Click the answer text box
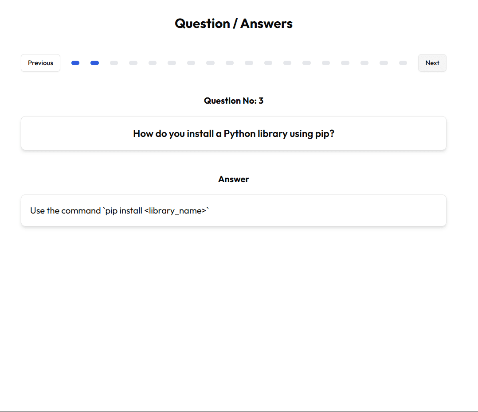478x412 pixels. 233,210
